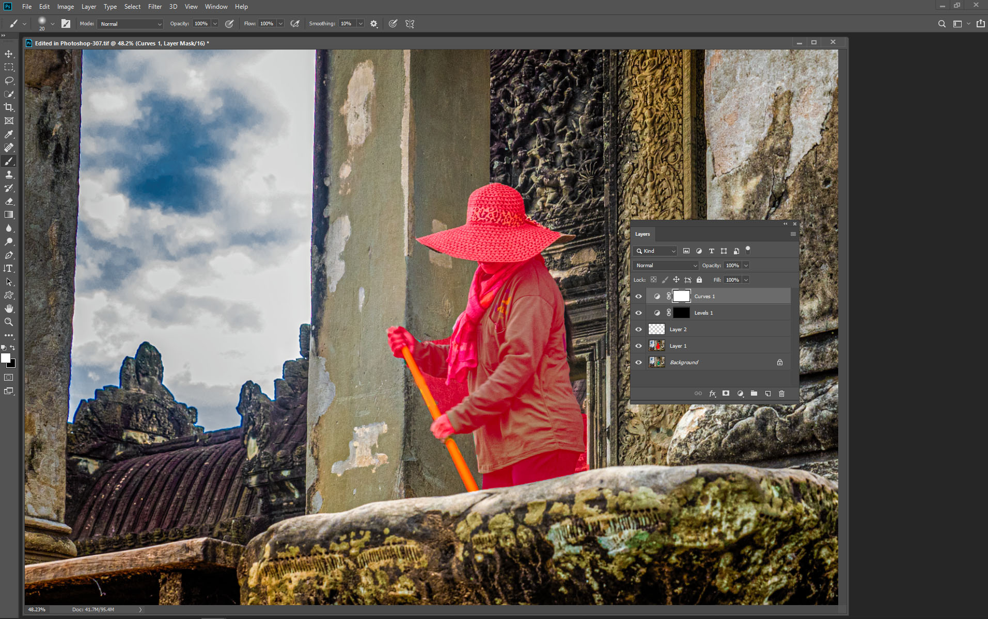Open the File menu
The height and width of the screenshot is (619, 988).
pos(27,7)
